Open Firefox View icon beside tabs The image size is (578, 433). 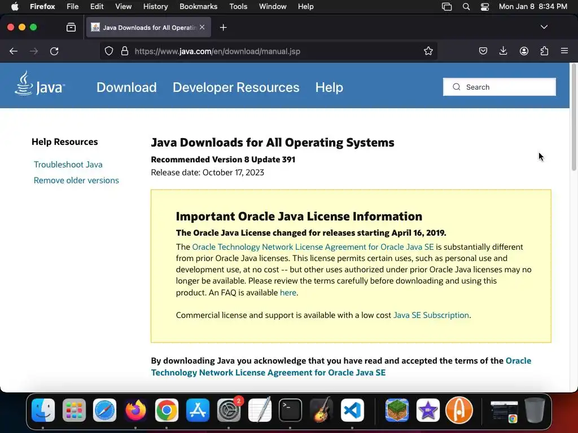71,27
